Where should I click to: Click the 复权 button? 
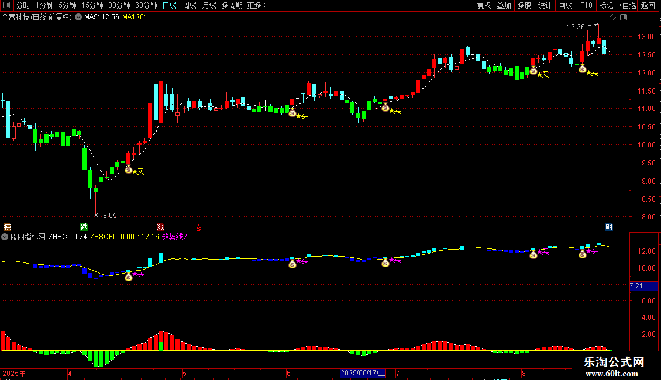(x=484, y=5)
